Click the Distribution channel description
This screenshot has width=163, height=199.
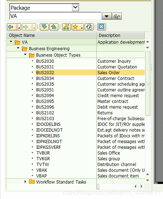point(117,164)
